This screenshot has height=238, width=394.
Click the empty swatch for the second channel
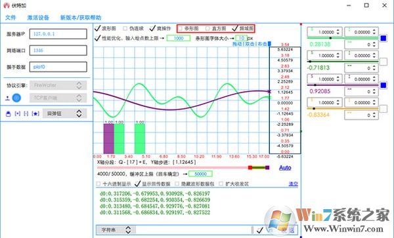[x=383, y=62]
